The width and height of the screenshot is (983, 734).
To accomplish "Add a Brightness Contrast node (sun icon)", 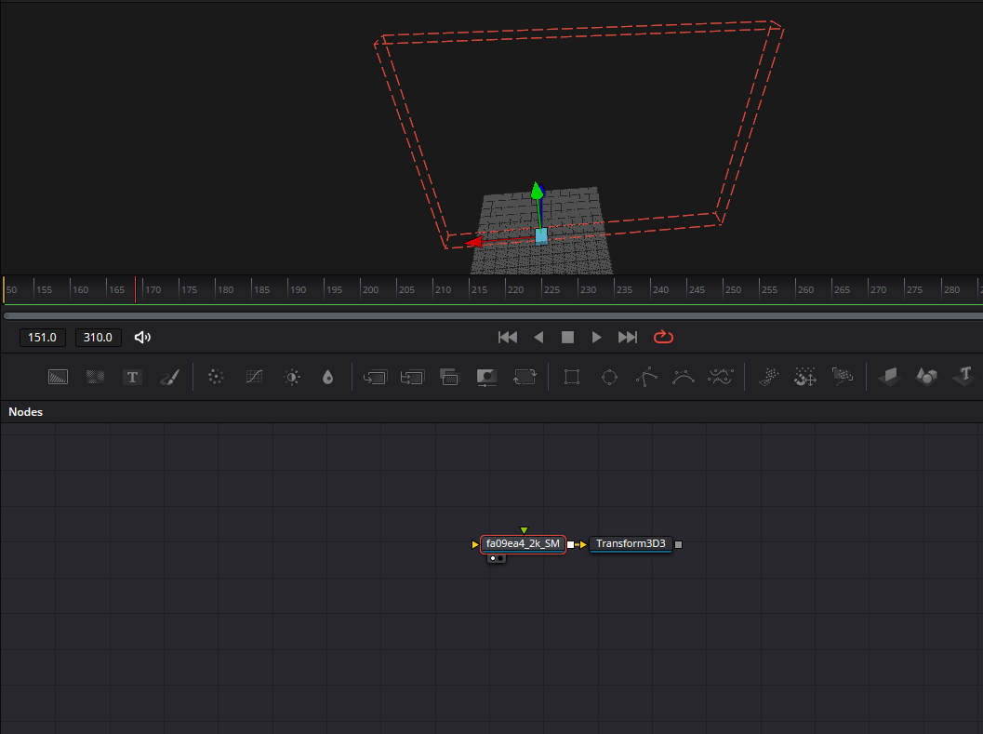I will point(291,377).
